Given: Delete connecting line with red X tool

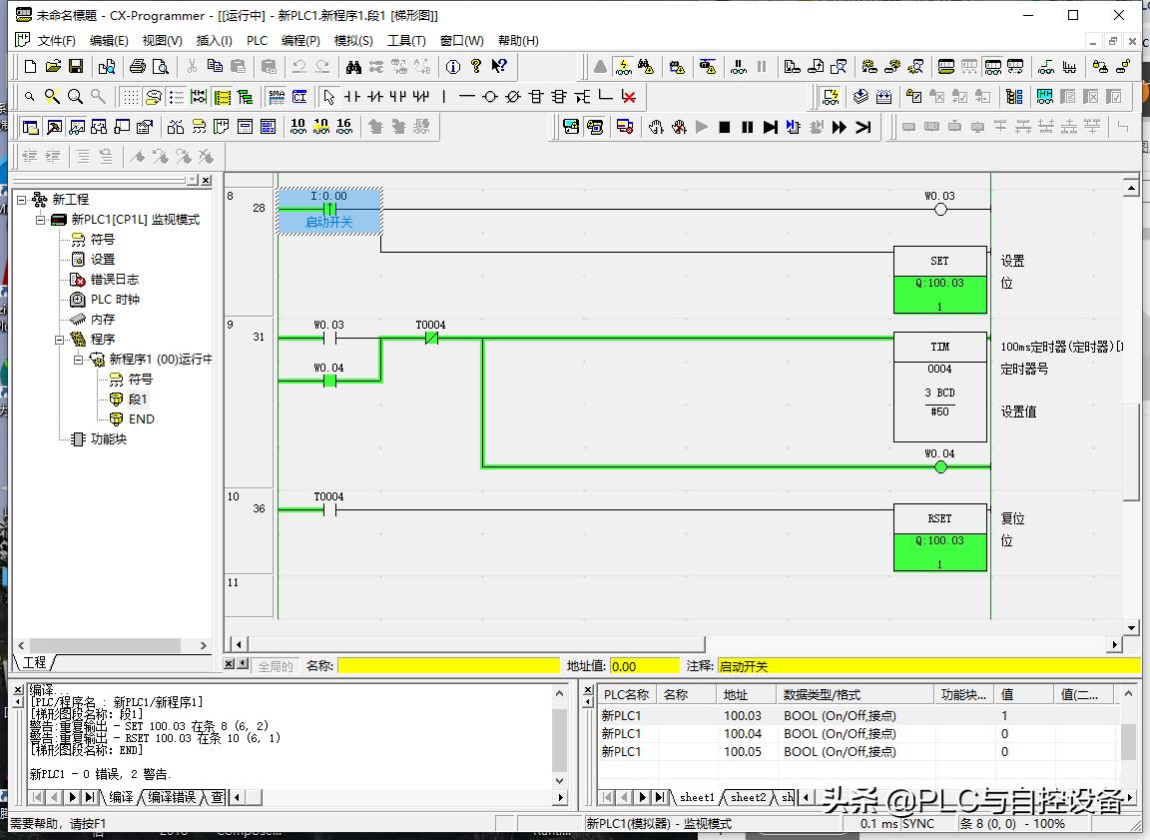Looking at the screenshot, I should click(629, 97).
